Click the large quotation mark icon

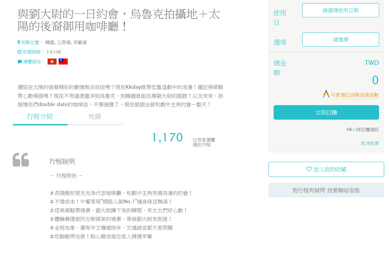(21, 160)
